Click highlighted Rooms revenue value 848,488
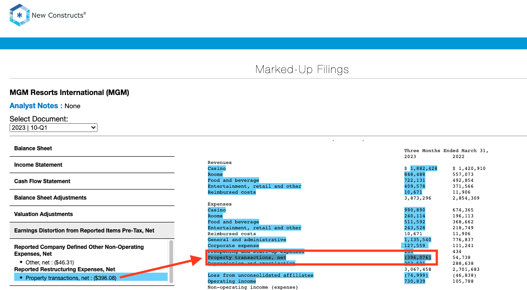 pyautogui.click(x=415, y=174)
